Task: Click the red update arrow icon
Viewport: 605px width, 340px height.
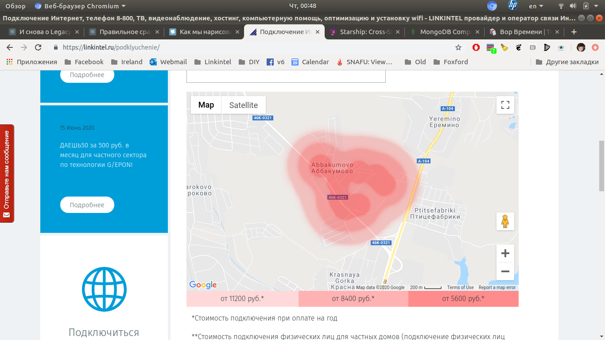Action: tap(595, 47)
